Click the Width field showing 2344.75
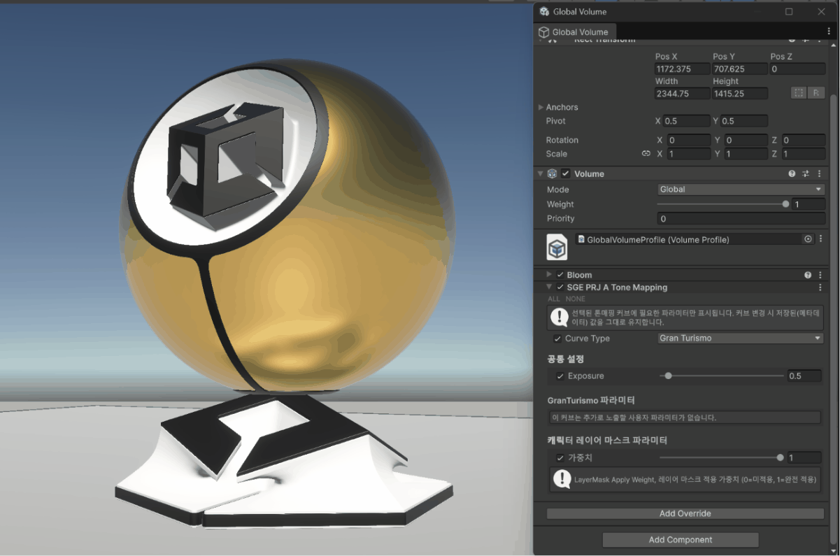840x556 pixels. click(x=682, y=94)
